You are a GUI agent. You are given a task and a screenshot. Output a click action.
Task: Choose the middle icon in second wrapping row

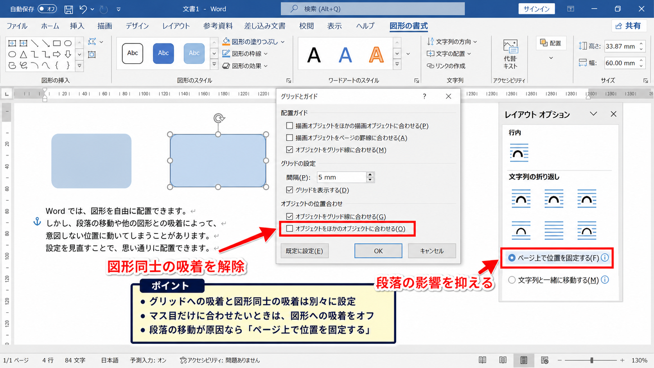pos(554,230)
